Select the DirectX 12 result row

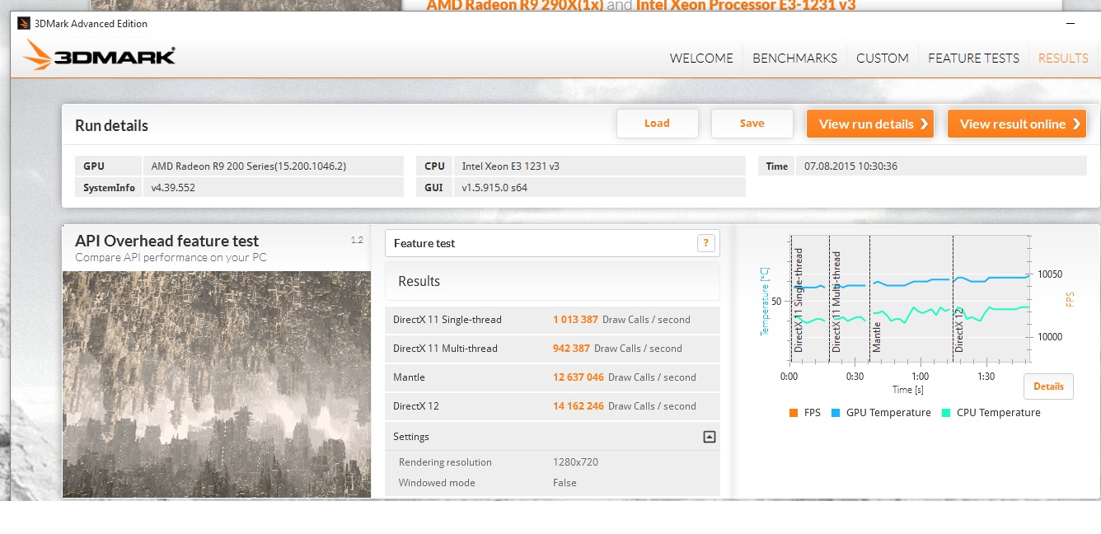point(552,406)
